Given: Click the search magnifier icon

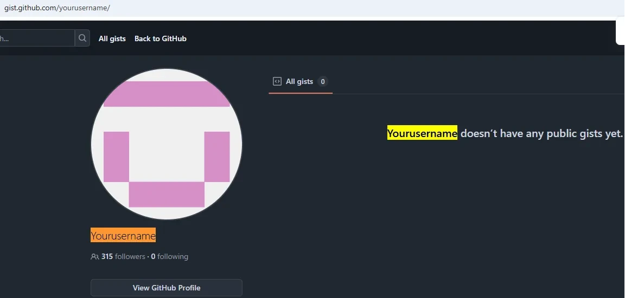Looking at the screenshot, I should (x=82, y=38).
